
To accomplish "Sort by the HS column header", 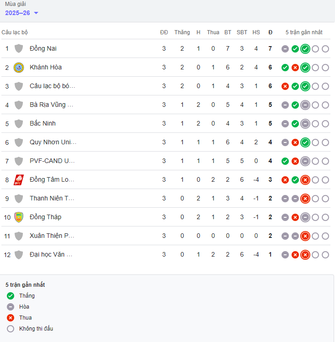I will point(256,32).
